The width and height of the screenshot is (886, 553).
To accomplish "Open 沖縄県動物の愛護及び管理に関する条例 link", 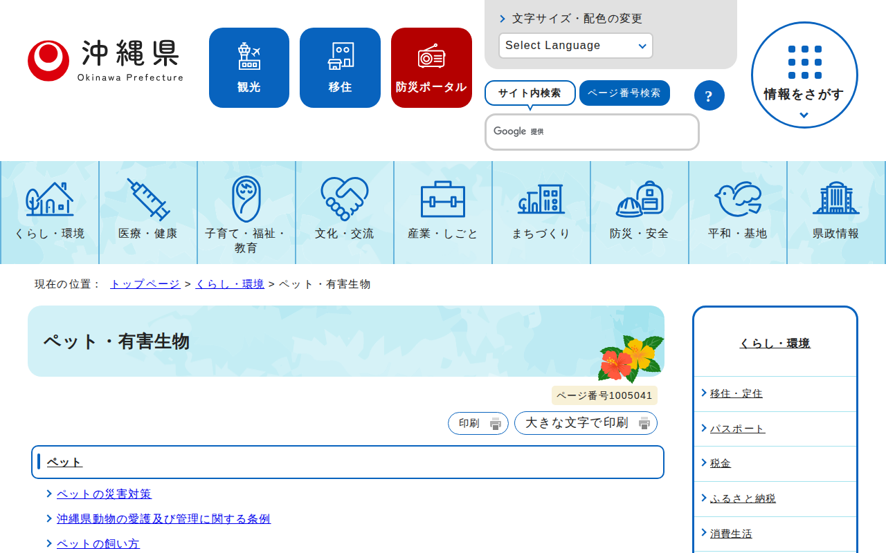I will 163,519.
